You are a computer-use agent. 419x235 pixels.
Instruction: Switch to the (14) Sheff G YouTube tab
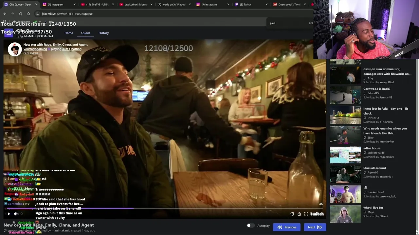point(97,5)
